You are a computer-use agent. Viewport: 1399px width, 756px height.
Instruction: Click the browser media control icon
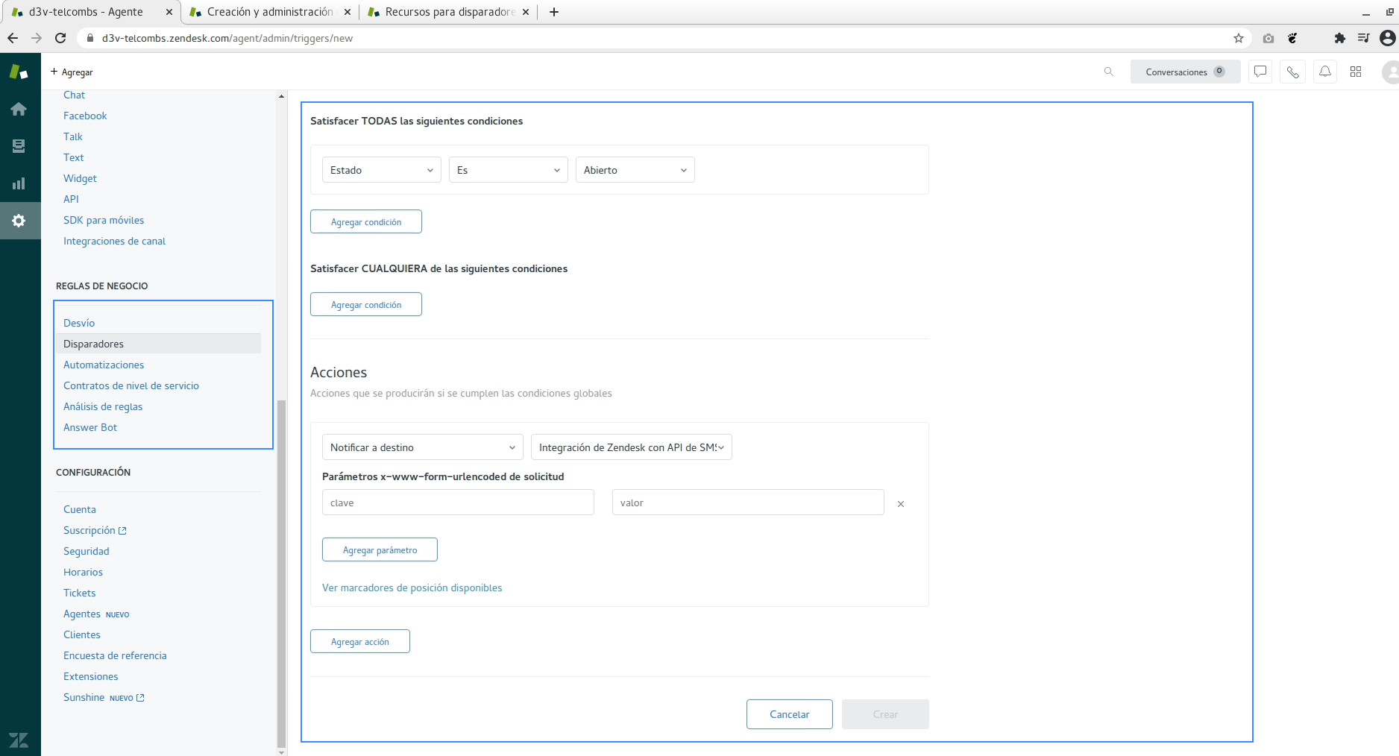[x=1364, y=38]
